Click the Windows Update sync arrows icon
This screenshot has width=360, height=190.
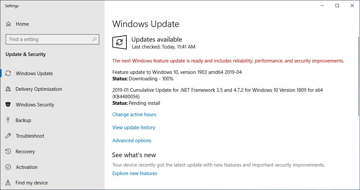pos(8,74)
